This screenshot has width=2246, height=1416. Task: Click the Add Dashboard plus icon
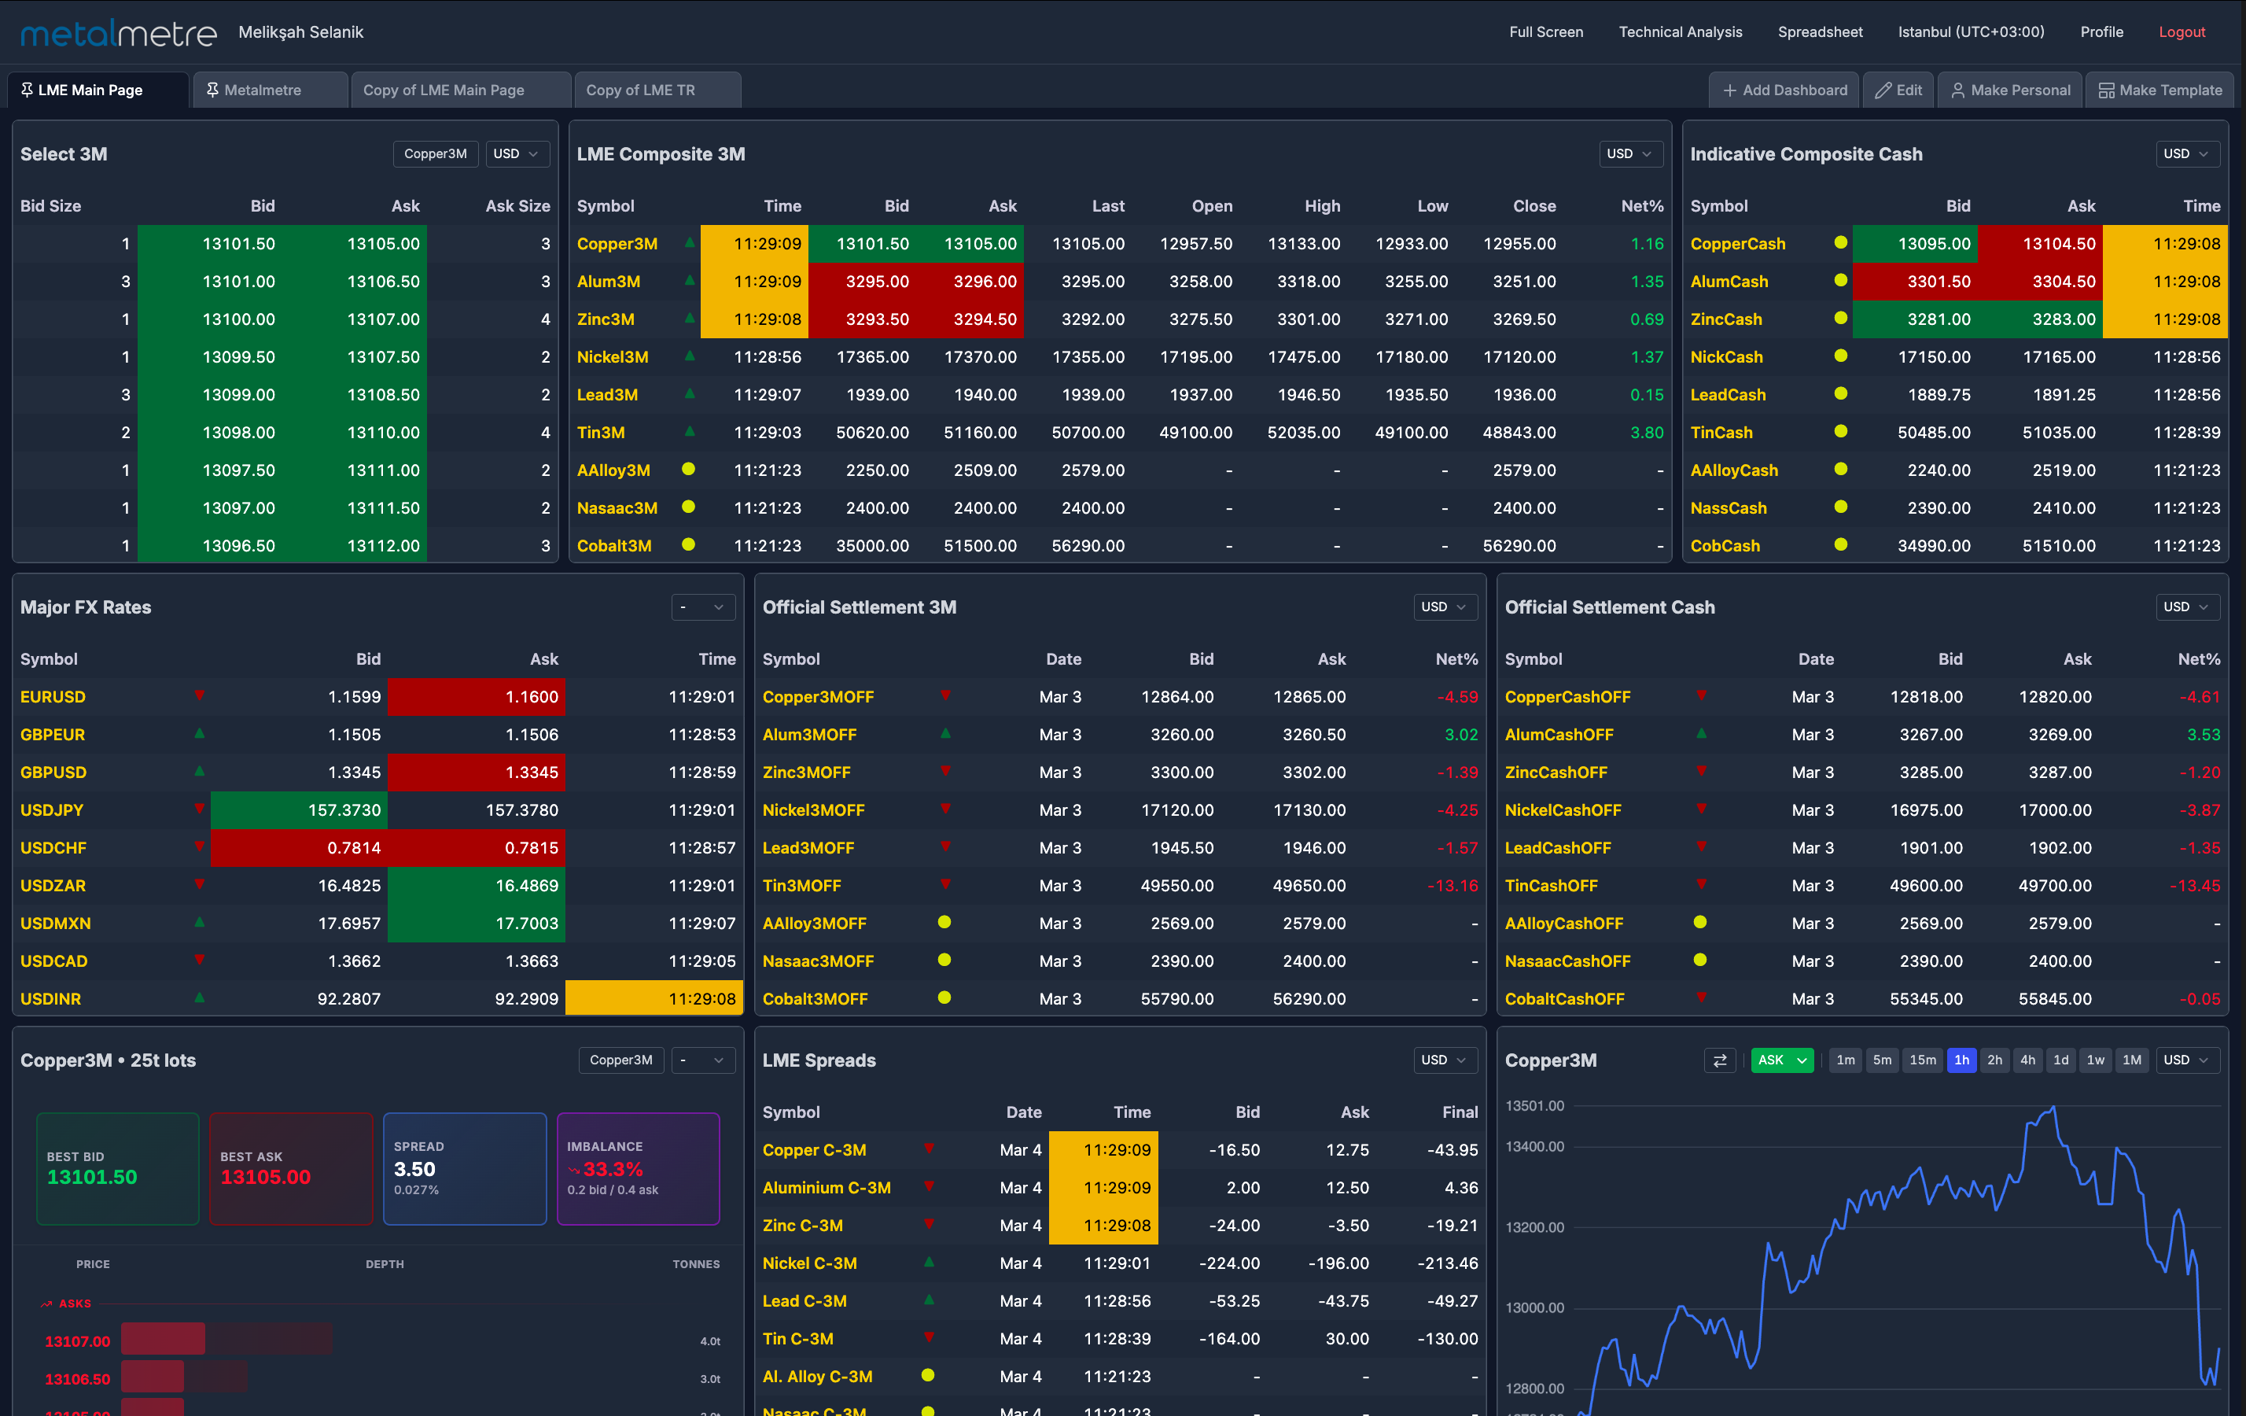pos(1730,90)
